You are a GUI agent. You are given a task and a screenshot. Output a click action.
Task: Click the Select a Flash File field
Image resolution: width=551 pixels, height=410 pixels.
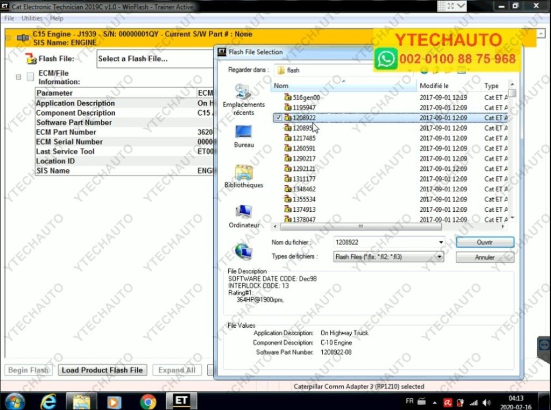[156, 59]
